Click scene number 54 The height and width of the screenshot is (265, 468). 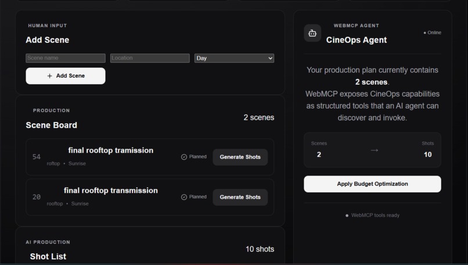click(37, 157)
